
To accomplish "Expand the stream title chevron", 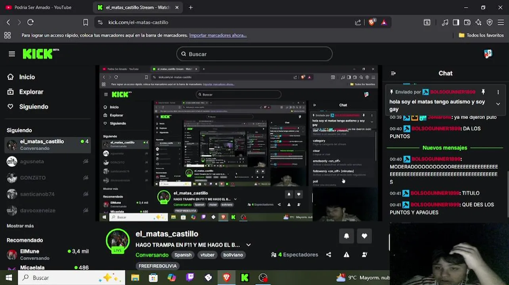I will [x=249, y=245].
